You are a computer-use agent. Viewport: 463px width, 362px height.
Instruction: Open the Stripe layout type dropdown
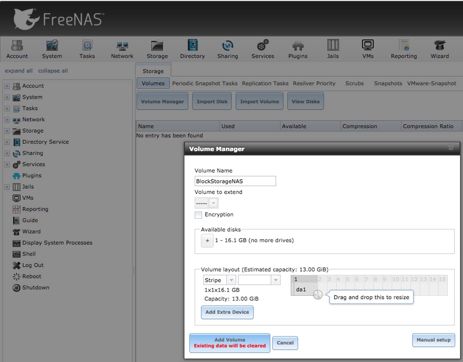coord(231,280)
